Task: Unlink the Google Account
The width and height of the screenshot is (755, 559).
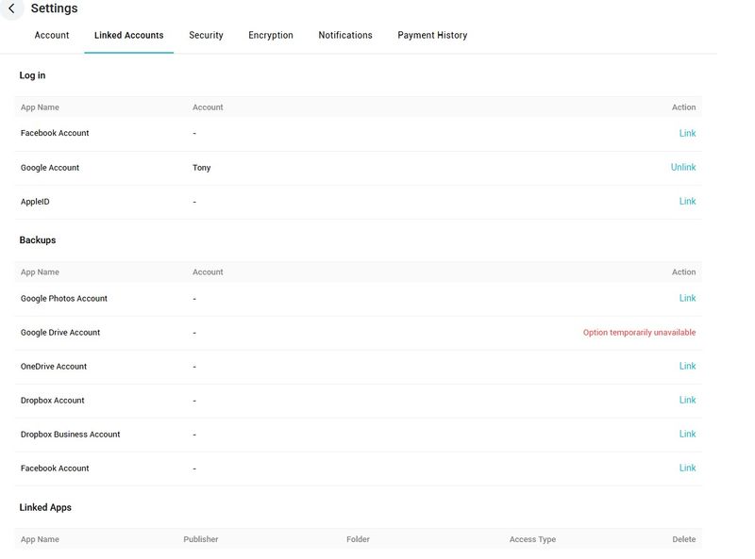Action: click(683, 168)
